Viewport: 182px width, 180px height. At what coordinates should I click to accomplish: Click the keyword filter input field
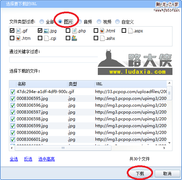(54, 60)
